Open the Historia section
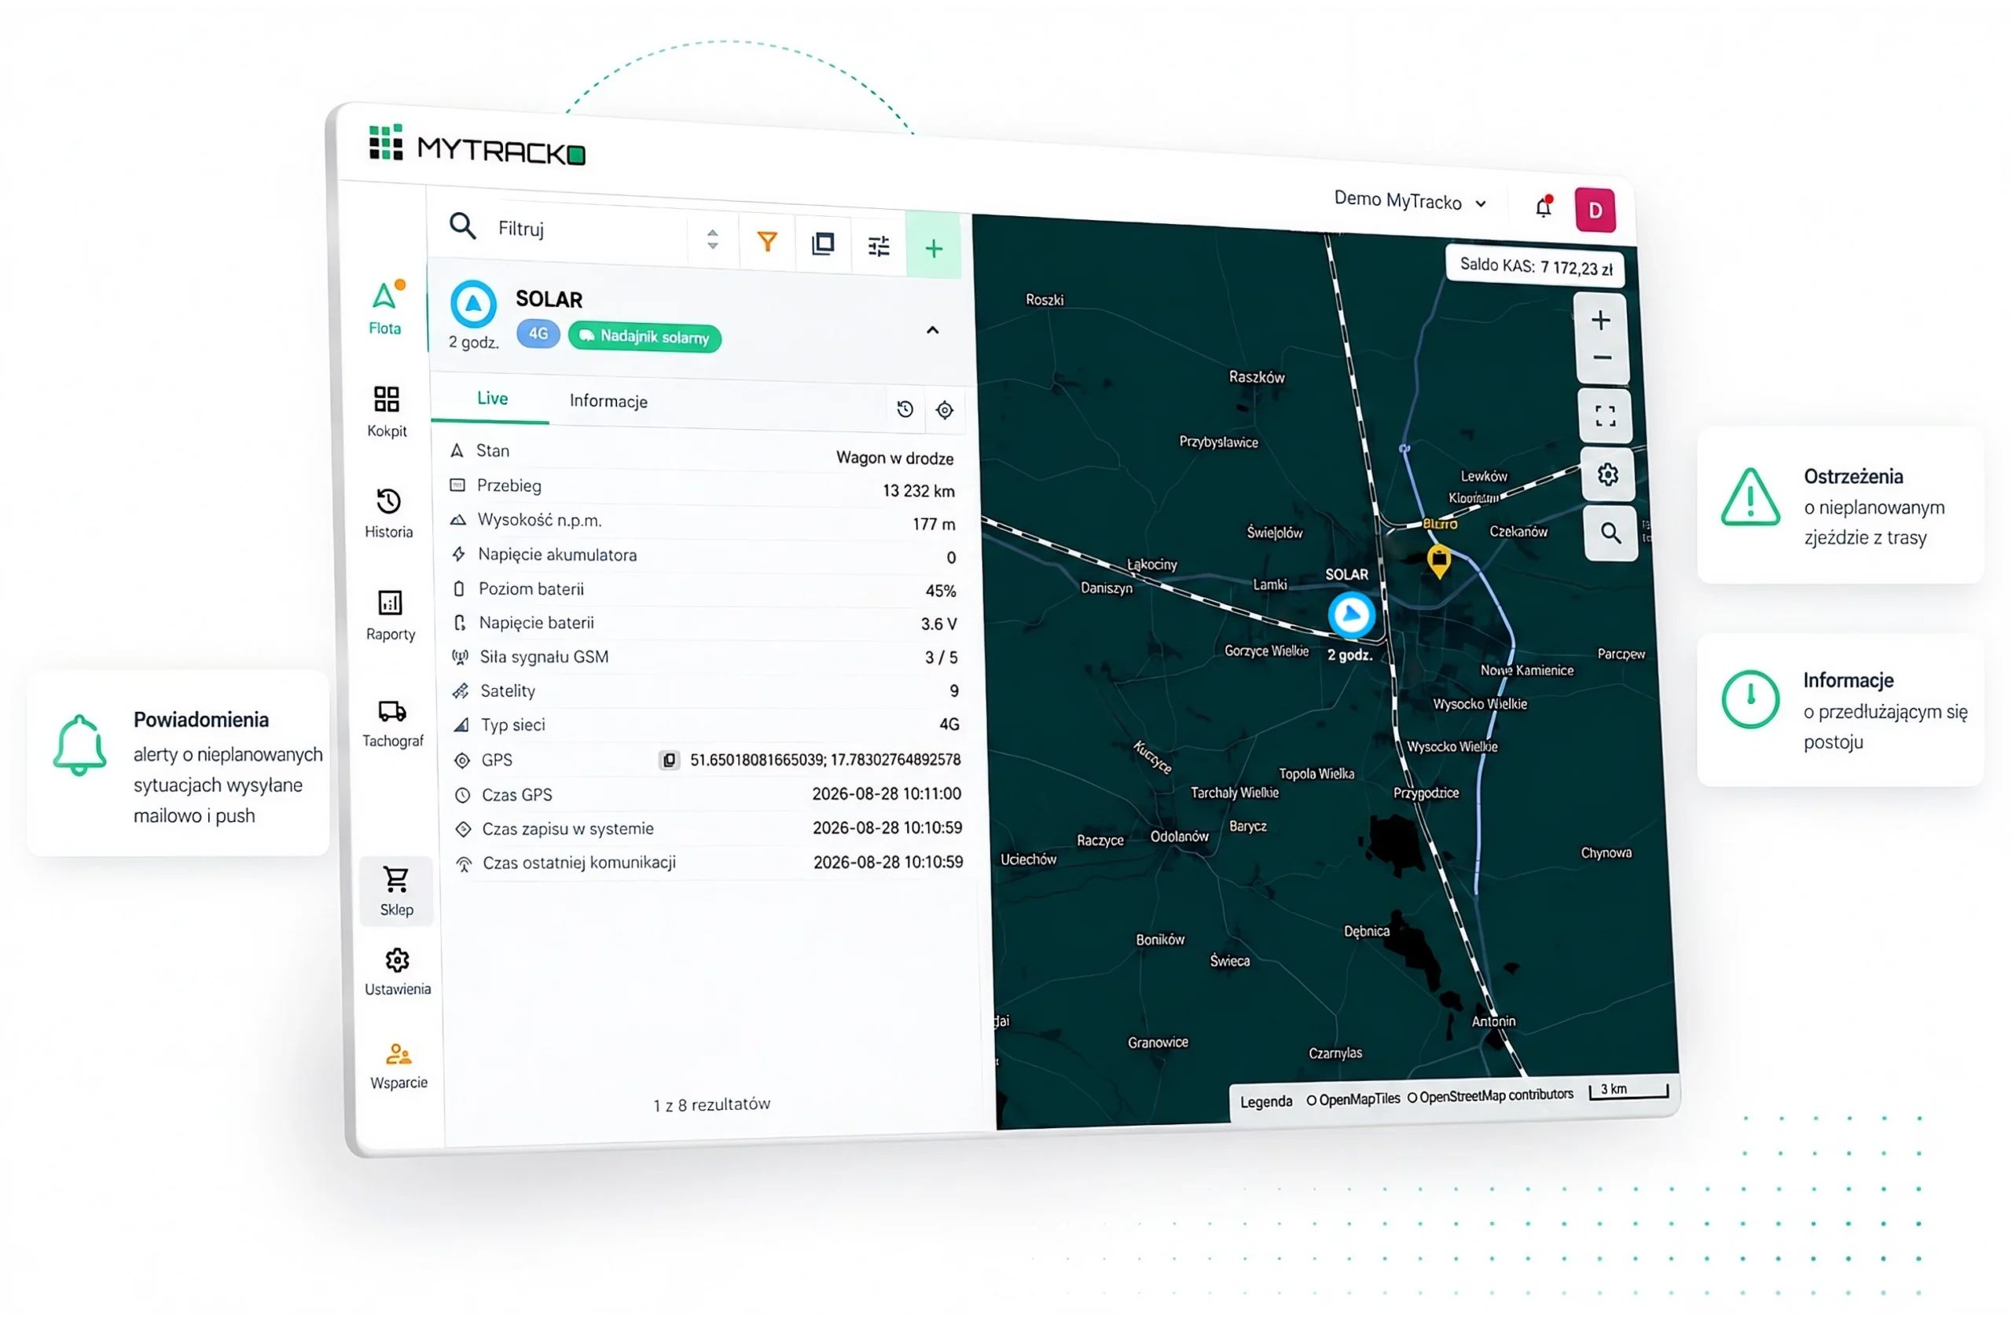Image resolution: width=2012 pixels, height=1341 pixels. pyautogui.click(x=388, y=513)
